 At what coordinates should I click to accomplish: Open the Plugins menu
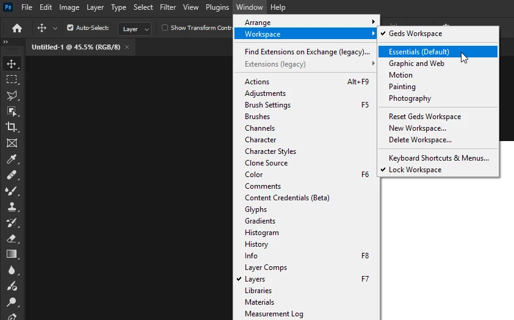pyautogui.click(x=217, y=7)
